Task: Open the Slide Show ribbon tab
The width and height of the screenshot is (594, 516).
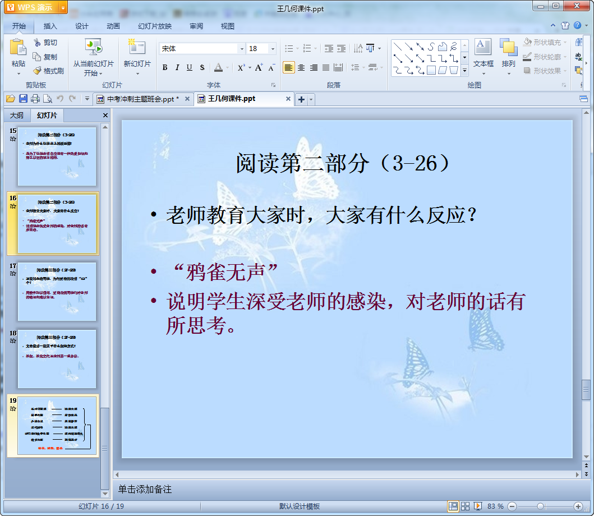Action: click(155, 26)
